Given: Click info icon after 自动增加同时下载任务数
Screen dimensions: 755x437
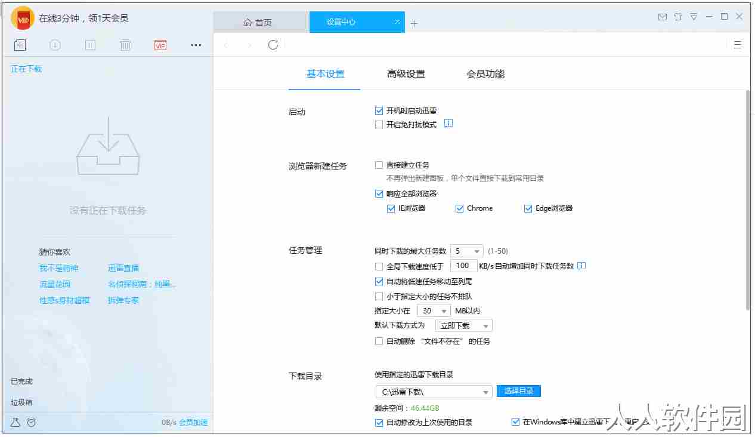Looking at the screenshot, I should (x=582, y=266).
